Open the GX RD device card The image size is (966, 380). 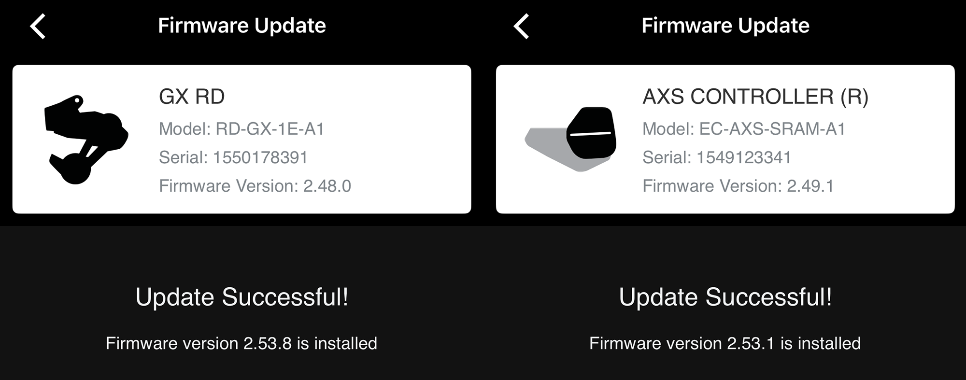click(x=241, y=139)
